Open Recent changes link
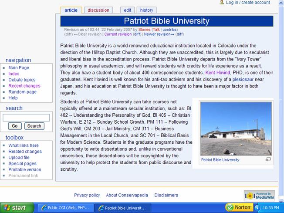This screenshot has width=284, height=213. (24, 86)
